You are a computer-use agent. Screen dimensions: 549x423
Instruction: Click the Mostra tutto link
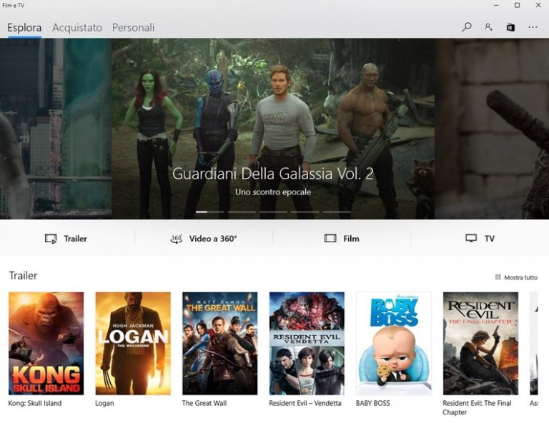coord(520,277)
